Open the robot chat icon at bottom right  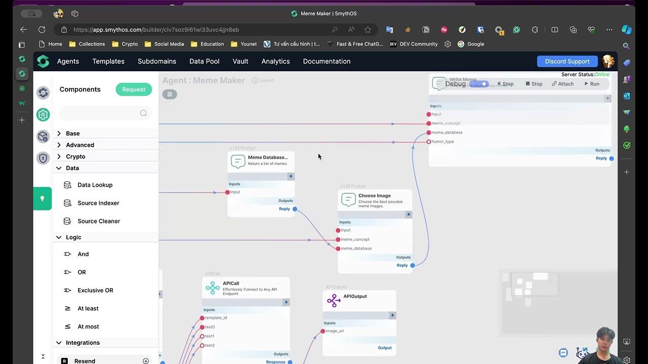pyautogui.click(x=582, y=353)
